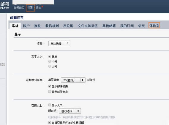Select the 文件夹和标签 tab
Viewport: 169px width, 125px height.
tap(88, 26)
